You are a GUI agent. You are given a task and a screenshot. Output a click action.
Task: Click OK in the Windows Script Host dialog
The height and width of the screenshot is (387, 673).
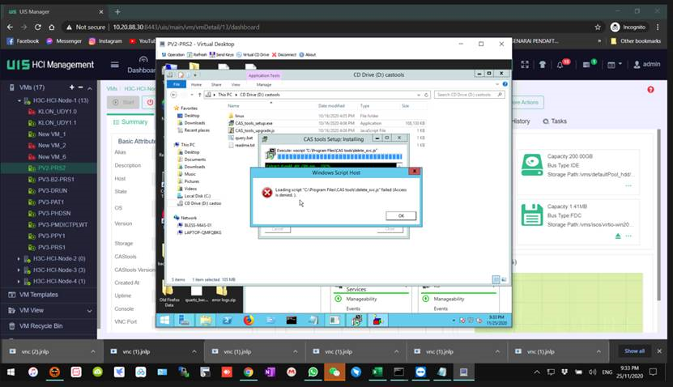[x=401, y=216]
